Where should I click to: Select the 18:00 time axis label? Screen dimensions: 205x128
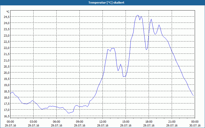pyautogui.click(x=149, y=122)
